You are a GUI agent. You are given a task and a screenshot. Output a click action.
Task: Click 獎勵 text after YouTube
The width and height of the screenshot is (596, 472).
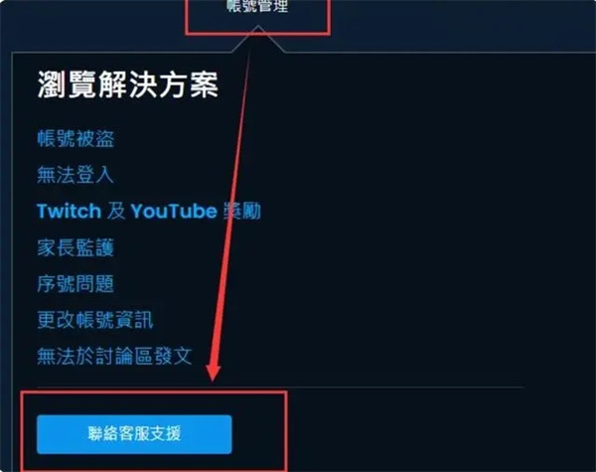coord(242,211)
